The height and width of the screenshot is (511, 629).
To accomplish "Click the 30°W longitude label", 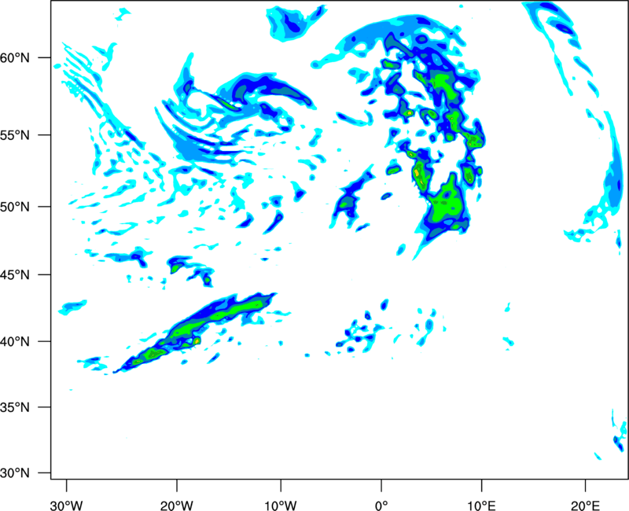I will tap(67, 505).
